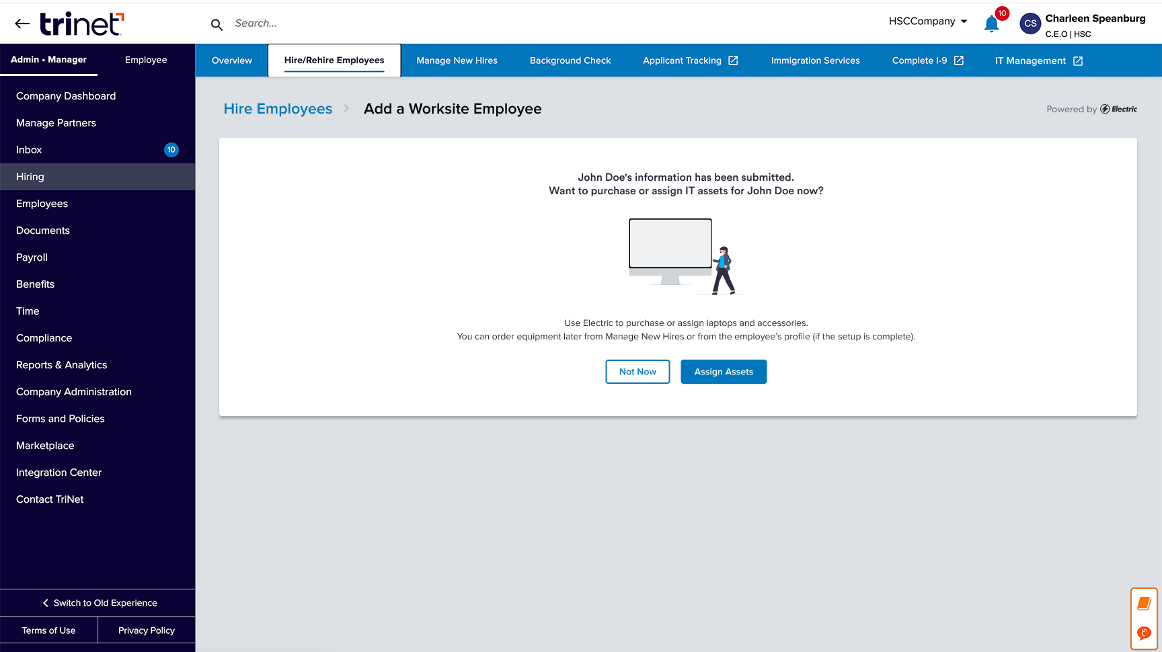The width and height of the screenshot is (1162, 652).
Task: Open IT Management via its external link icon
Action: pos(1079,60)
